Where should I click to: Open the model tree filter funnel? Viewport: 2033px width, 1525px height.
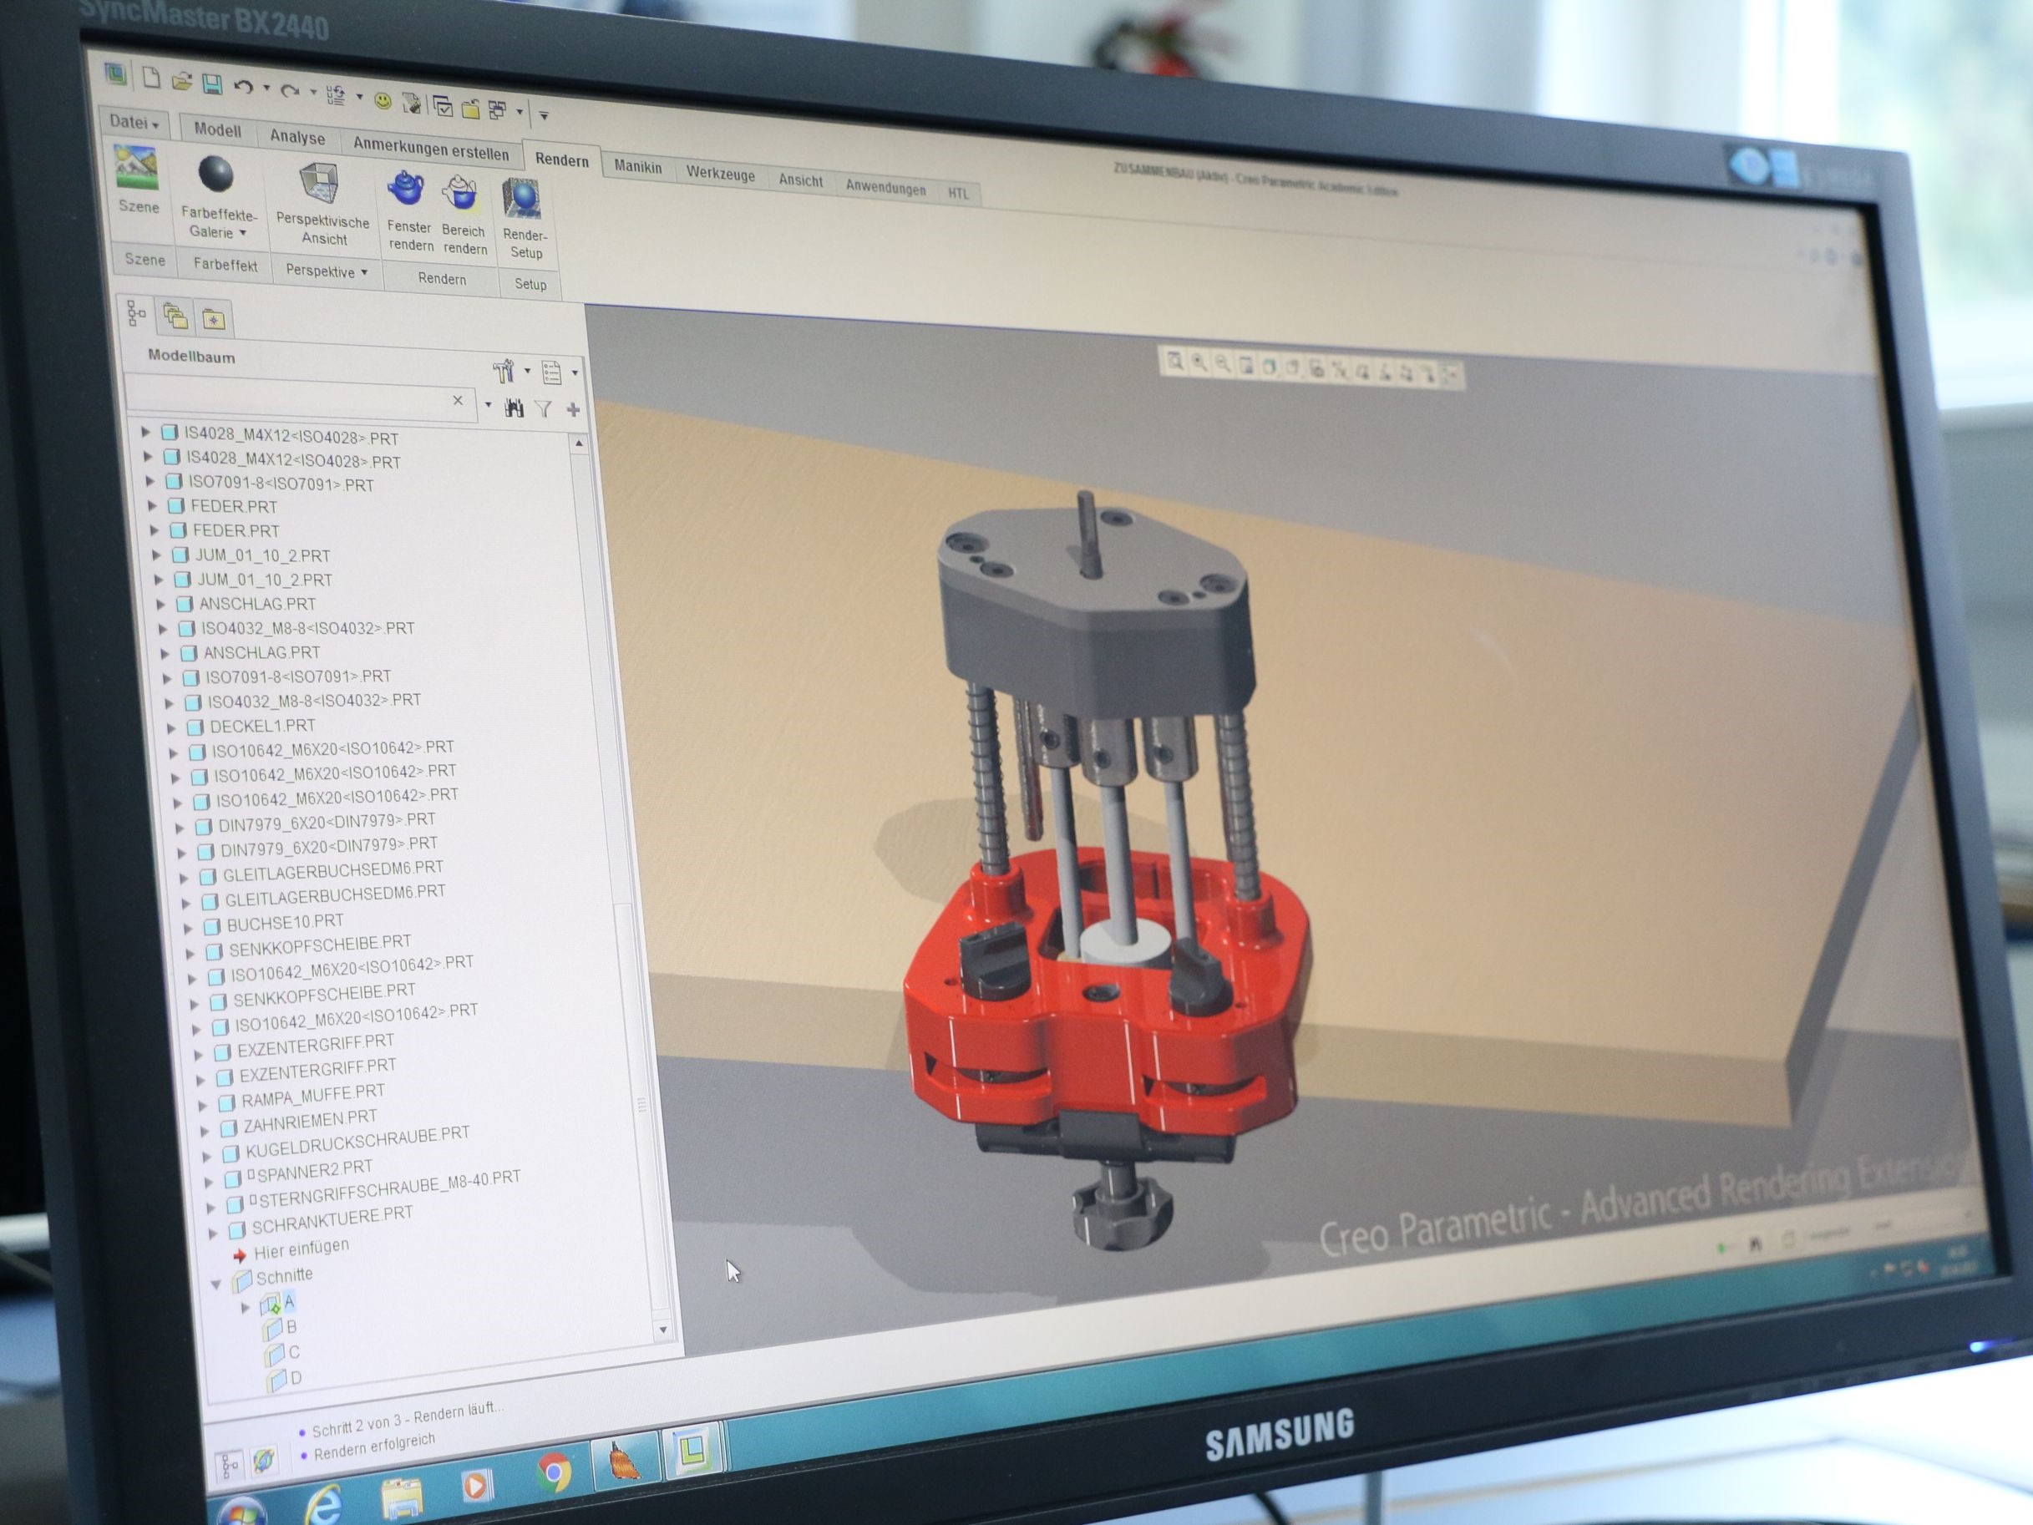pos(543,409)
